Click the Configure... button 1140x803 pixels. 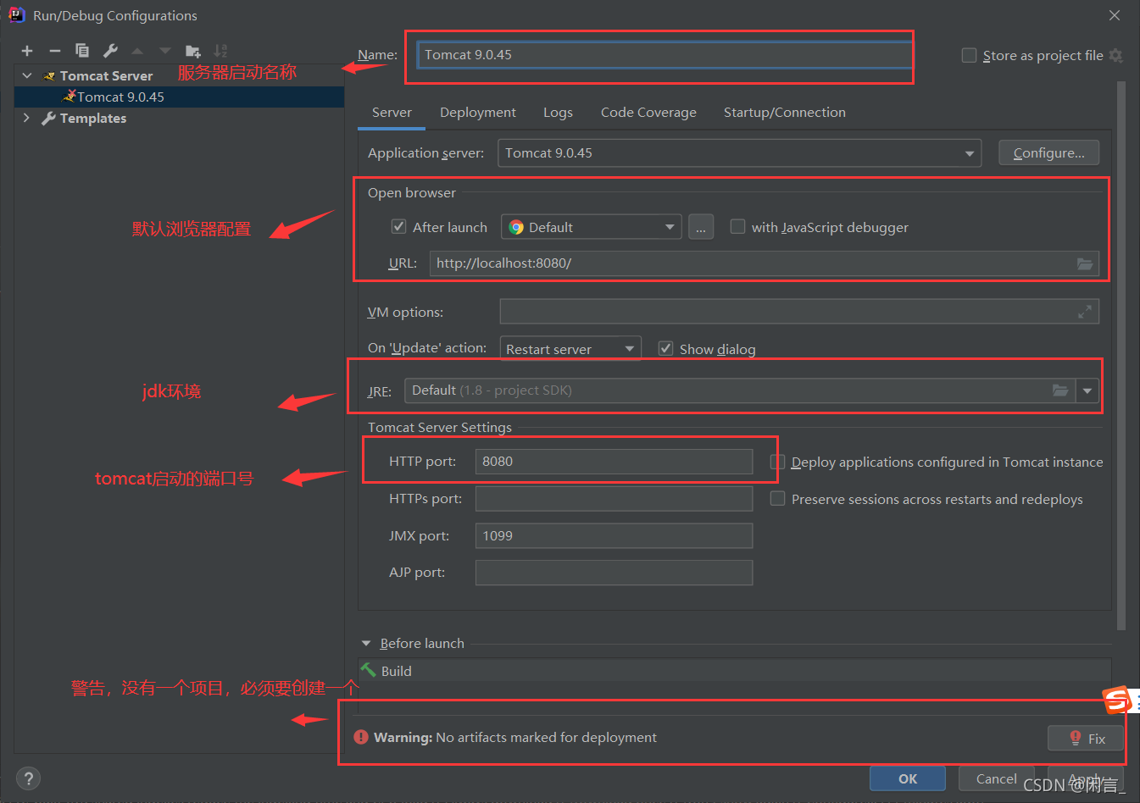(x=1049, y=153)
